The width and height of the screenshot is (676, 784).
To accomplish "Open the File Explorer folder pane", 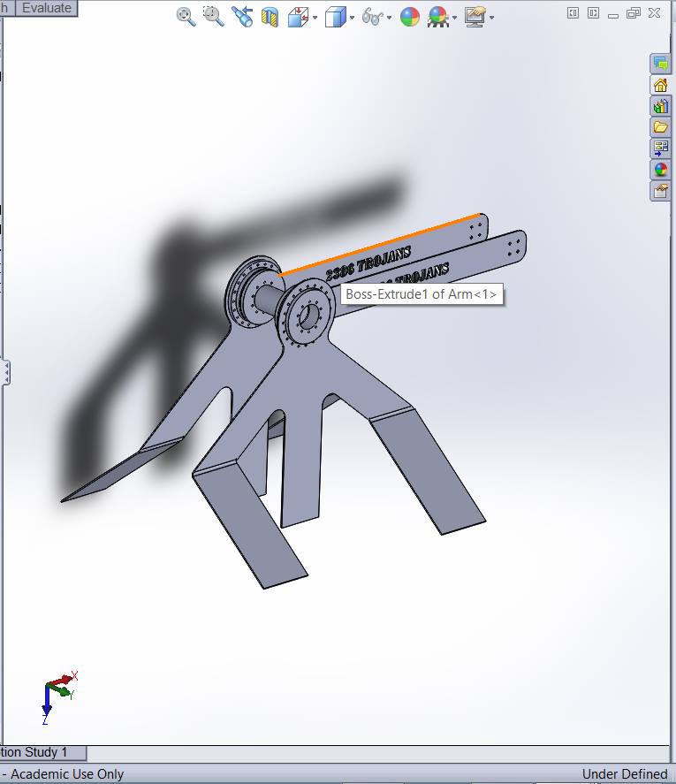I will pos(660,127).
